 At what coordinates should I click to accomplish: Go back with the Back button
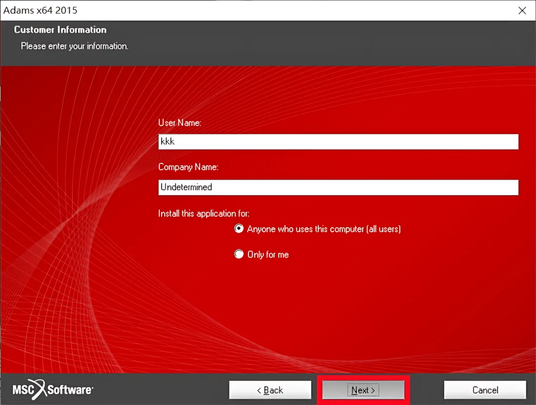pos(270,390)
